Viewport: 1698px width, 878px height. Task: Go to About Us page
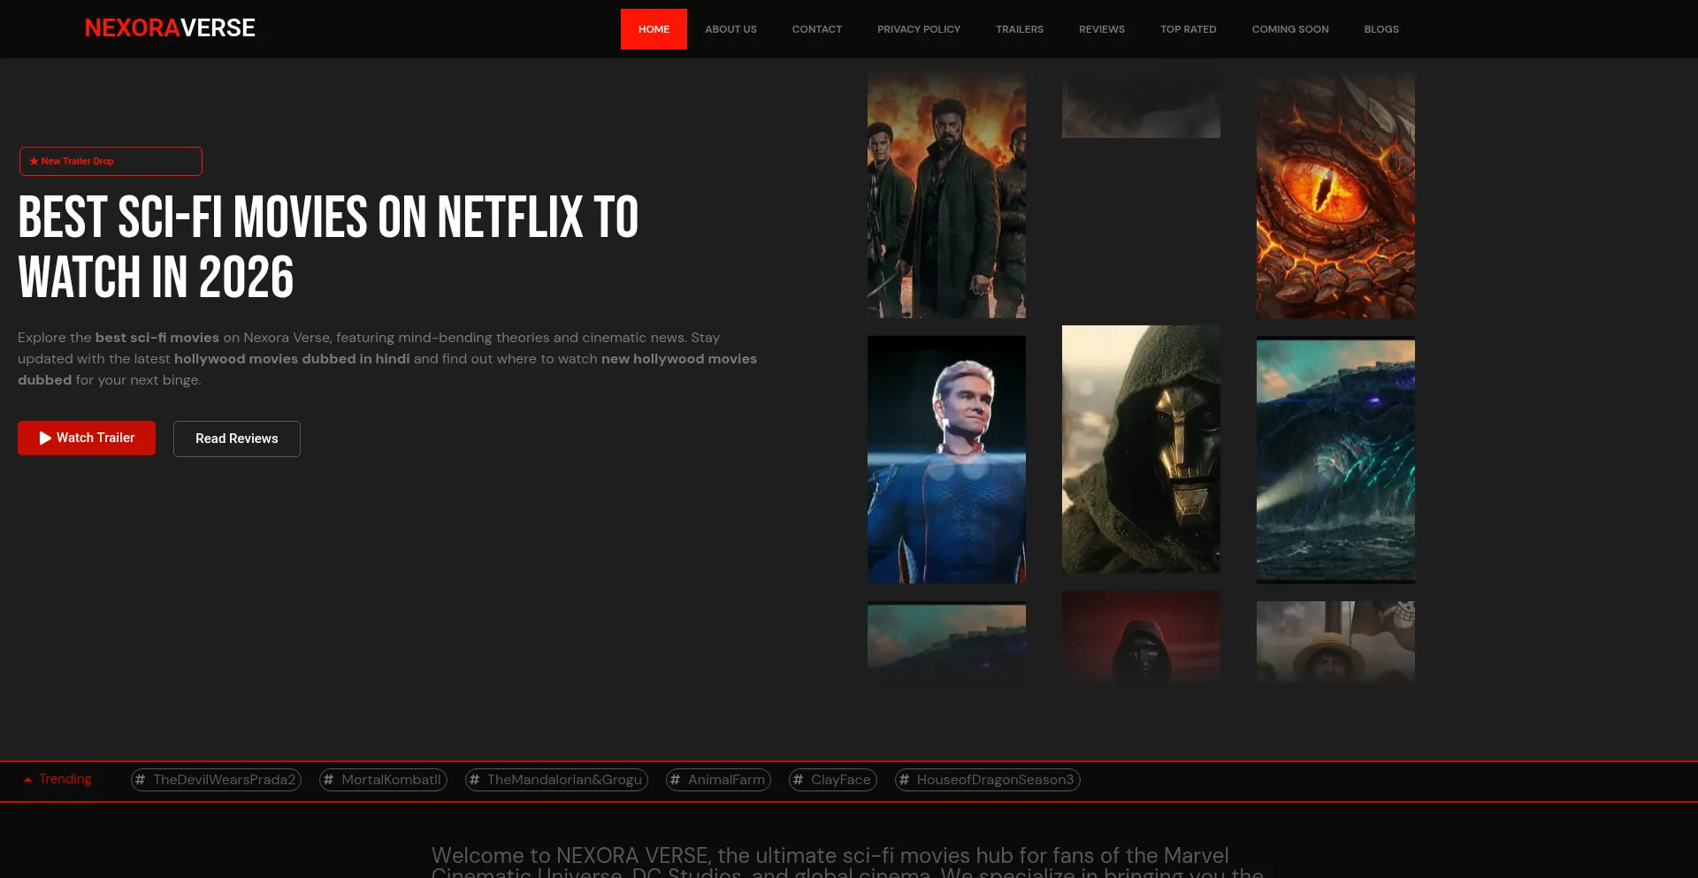click(x=730, y=29)
